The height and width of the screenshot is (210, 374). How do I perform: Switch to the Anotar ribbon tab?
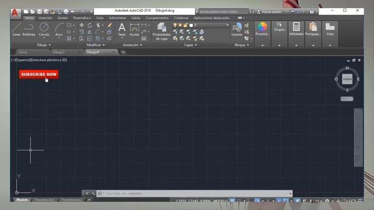point(63,18)
